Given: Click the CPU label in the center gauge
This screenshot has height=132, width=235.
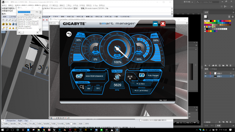Looking at the screenshot, I should click(x=117, y=55).
